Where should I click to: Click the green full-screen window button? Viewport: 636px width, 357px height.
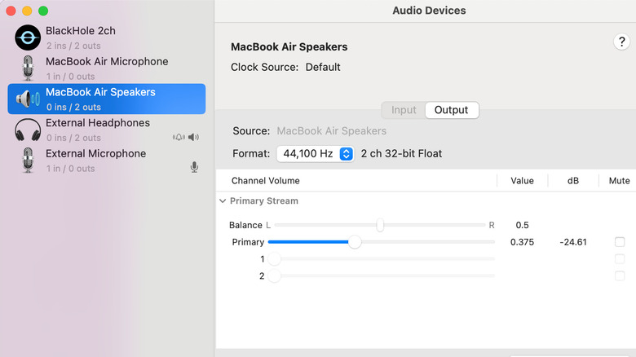(x=43, y=11)
